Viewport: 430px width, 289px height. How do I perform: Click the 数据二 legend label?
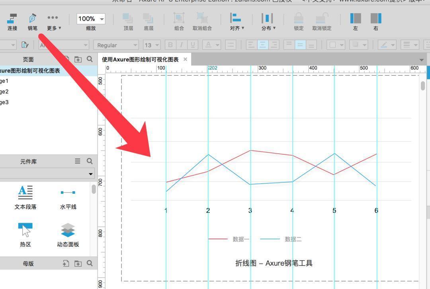293,239
